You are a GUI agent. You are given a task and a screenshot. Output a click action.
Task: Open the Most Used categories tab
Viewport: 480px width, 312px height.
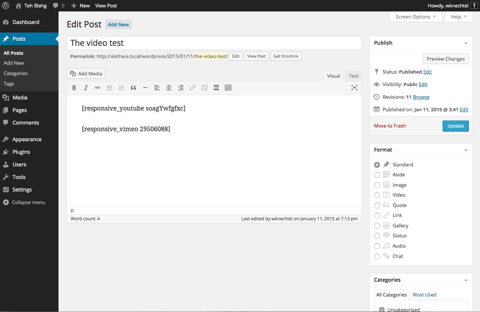coord(424,295)
